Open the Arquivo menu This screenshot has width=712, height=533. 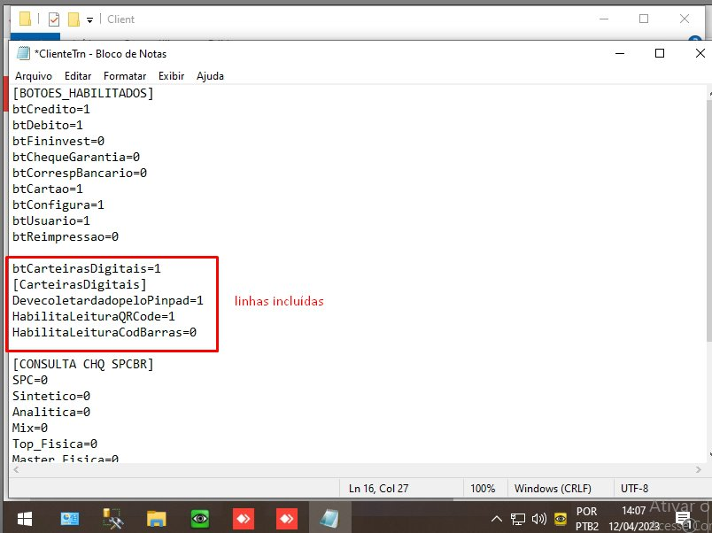click(x=34, y=76)
